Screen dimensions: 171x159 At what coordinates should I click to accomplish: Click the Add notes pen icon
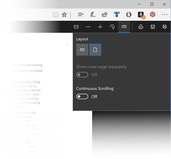pos(93,15)
